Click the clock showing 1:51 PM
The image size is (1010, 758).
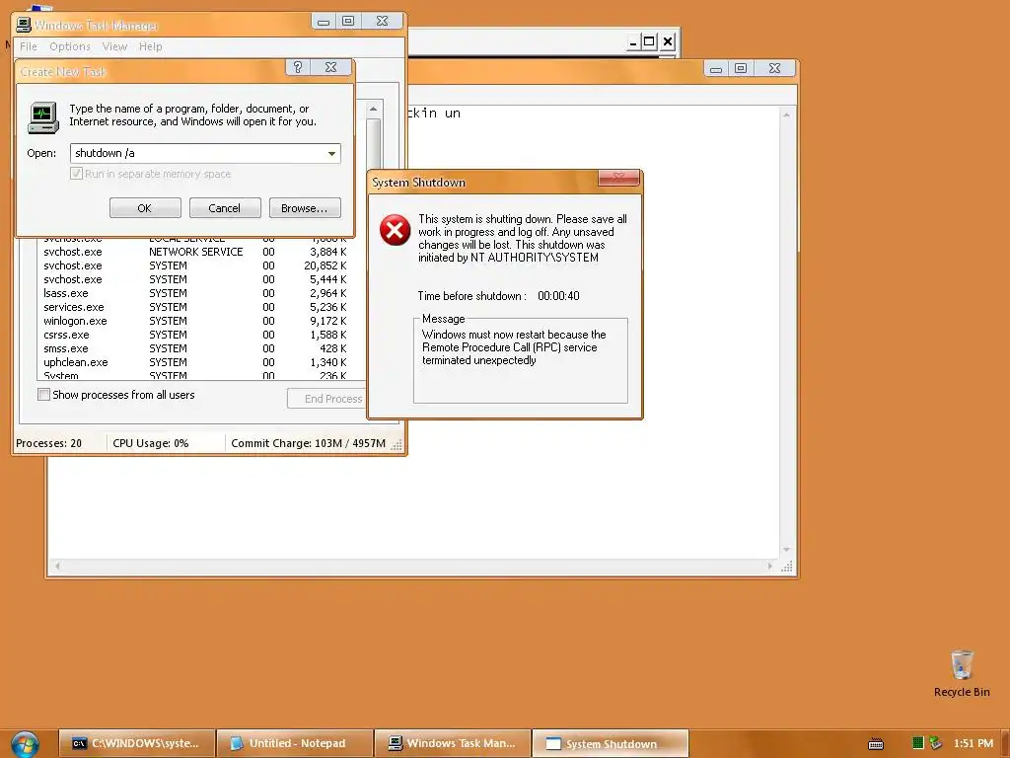(974, 743)
